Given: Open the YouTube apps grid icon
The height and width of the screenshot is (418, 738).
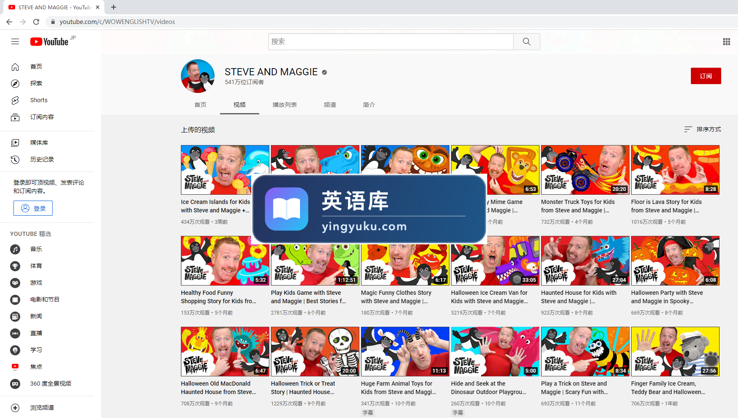Looking at the screenshot, I should (727, 42).
